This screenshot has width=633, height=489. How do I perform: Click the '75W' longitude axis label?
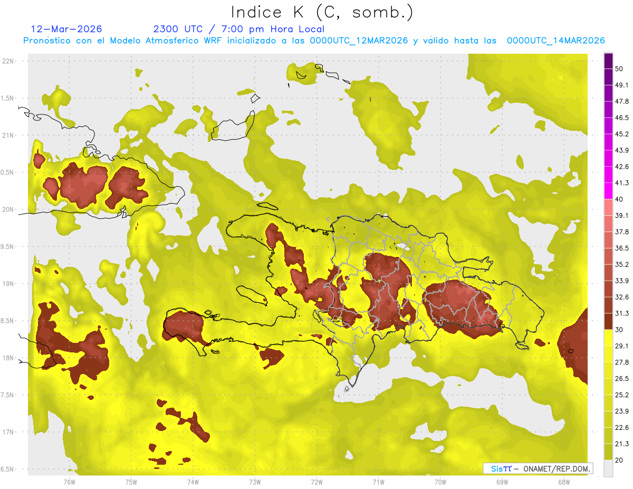(x=131, y=483)
